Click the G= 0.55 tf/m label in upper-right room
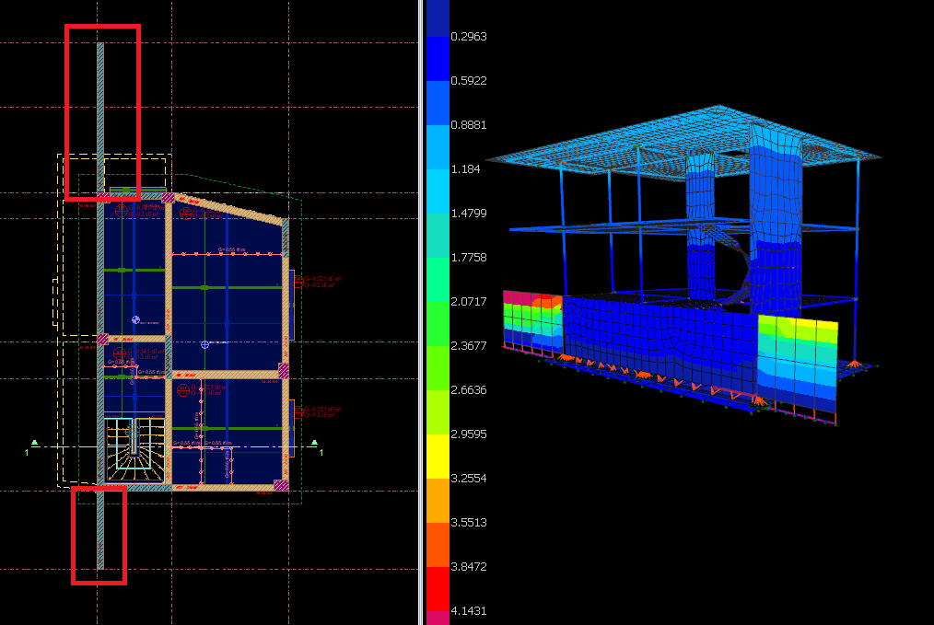Viewport: 934px width, 625px height. (x=231, y=250)
